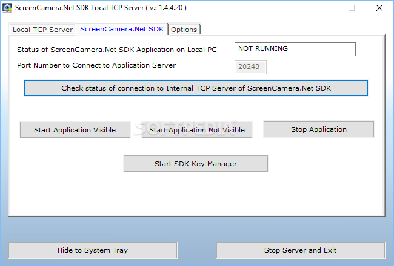Switch to the Local TCP Server tab

coord(42,30)
